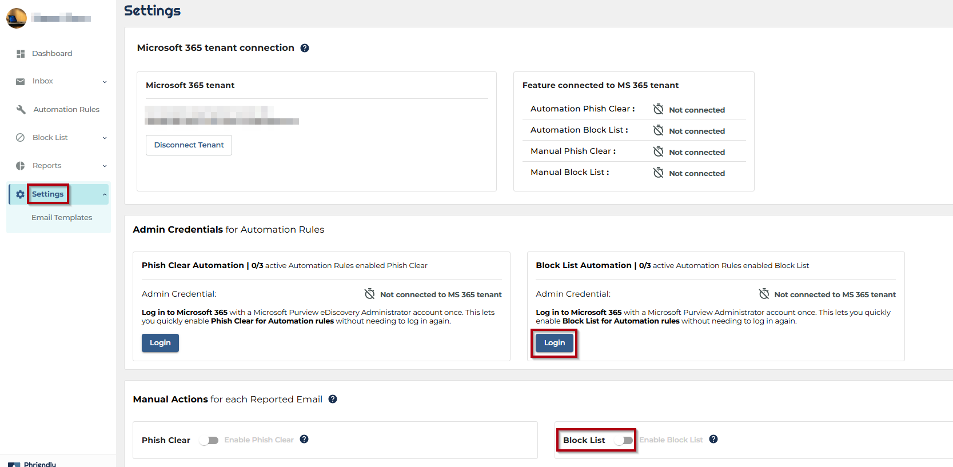
Task: Click the Reports pie chart icon
Action: coord(21,166)
